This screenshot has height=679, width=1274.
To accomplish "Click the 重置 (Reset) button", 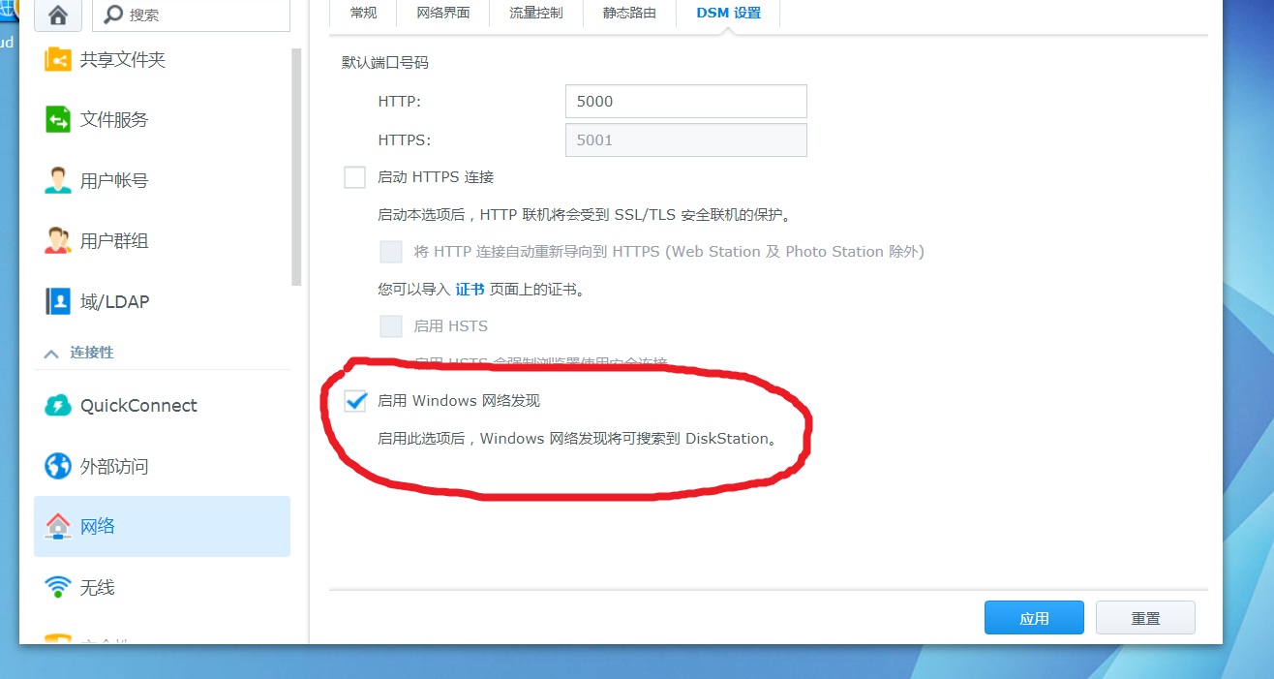I will (x=1145, y=617).
